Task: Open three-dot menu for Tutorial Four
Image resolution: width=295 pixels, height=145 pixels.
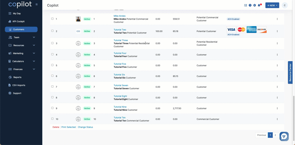Action: (x=277, y=55)
